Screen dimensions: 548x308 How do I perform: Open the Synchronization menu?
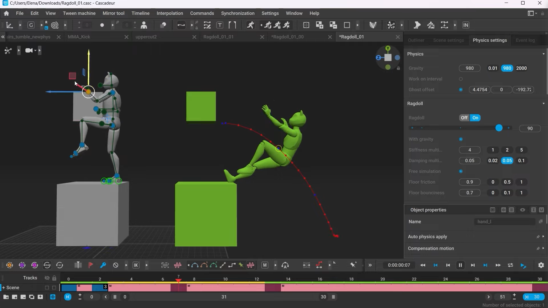pyautogui.click(x=238, y=13)
